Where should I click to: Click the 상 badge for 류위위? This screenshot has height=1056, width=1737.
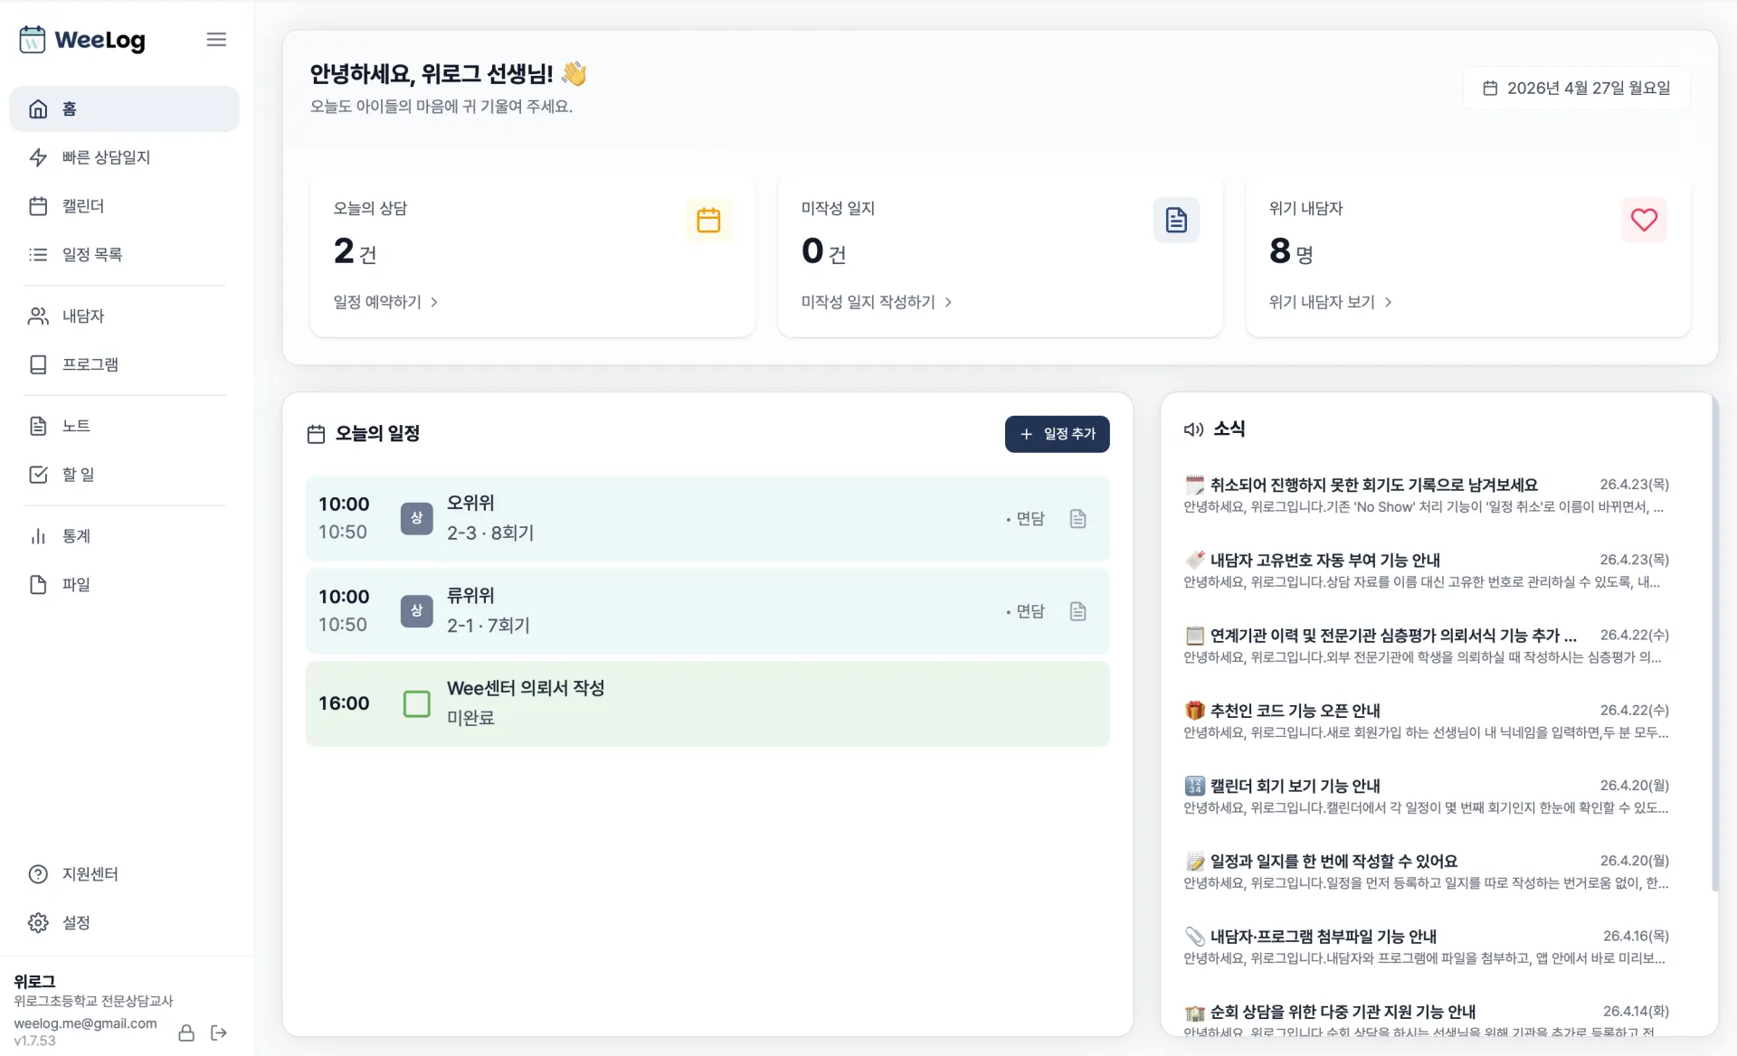pos(416,611)
